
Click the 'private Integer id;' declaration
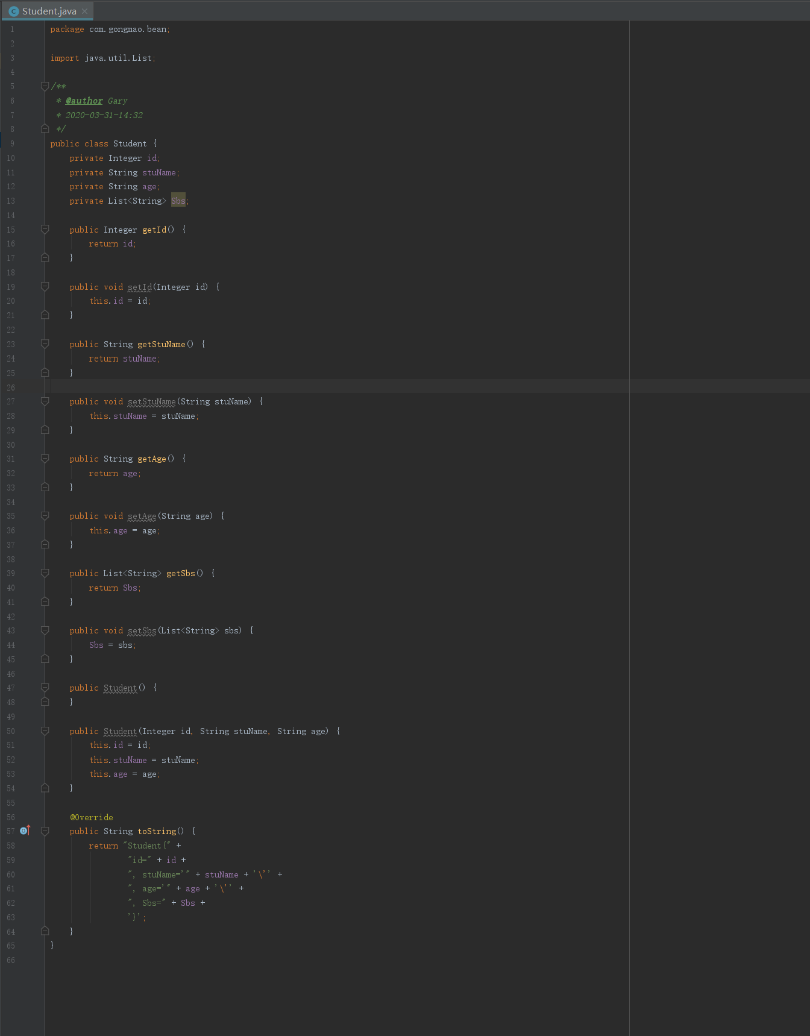(115, 158)
